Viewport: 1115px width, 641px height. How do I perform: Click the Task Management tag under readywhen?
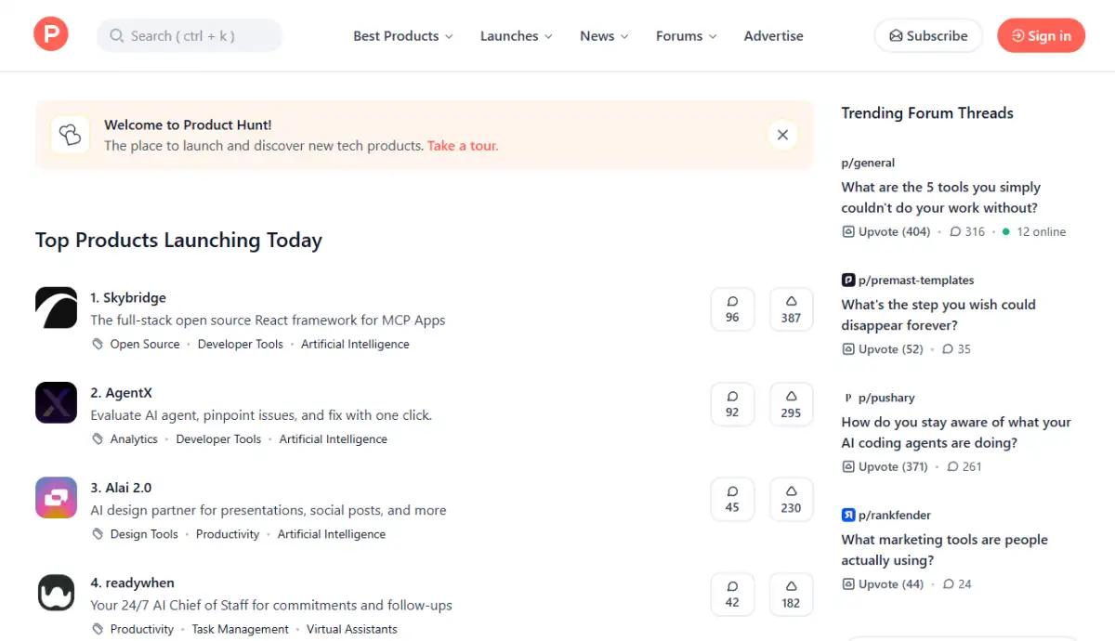click(x=241, y=629)
